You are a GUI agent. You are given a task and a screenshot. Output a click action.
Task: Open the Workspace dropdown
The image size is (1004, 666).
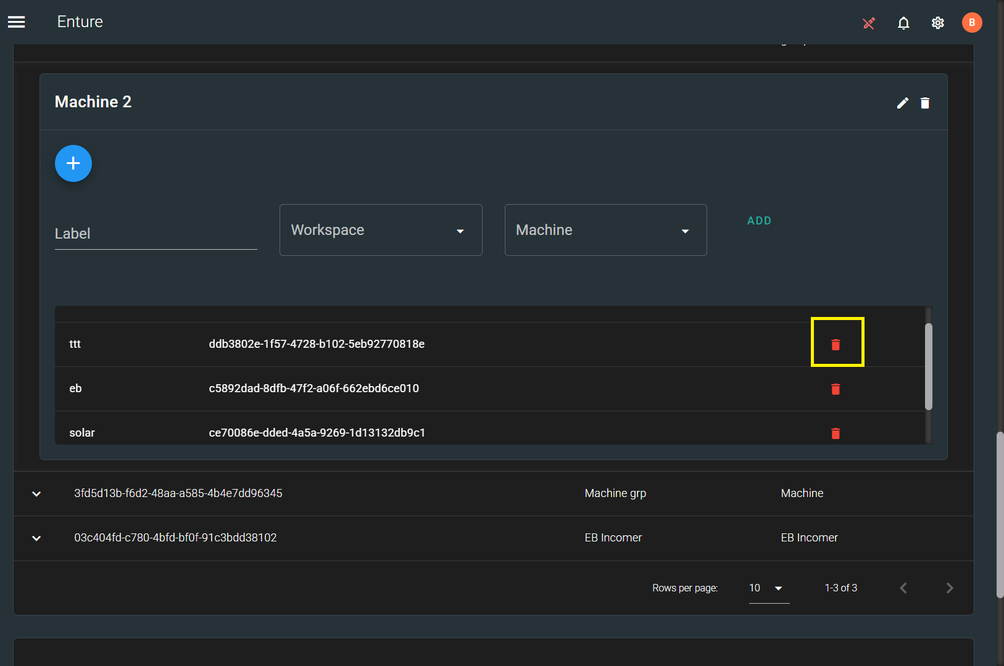pyautogui.click(x=381, y=230)
